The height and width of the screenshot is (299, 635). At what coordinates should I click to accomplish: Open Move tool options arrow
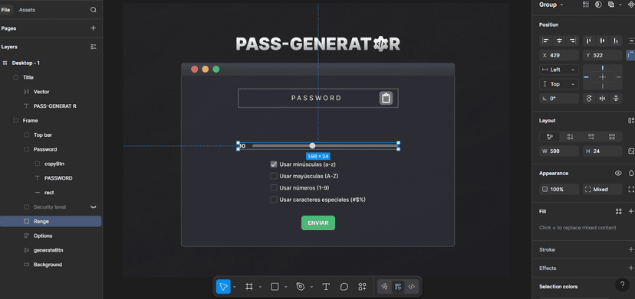(234, 287)
